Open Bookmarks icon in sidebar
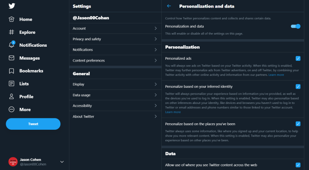This screenshot has width=309, height=170. click(x=11, y=71)
